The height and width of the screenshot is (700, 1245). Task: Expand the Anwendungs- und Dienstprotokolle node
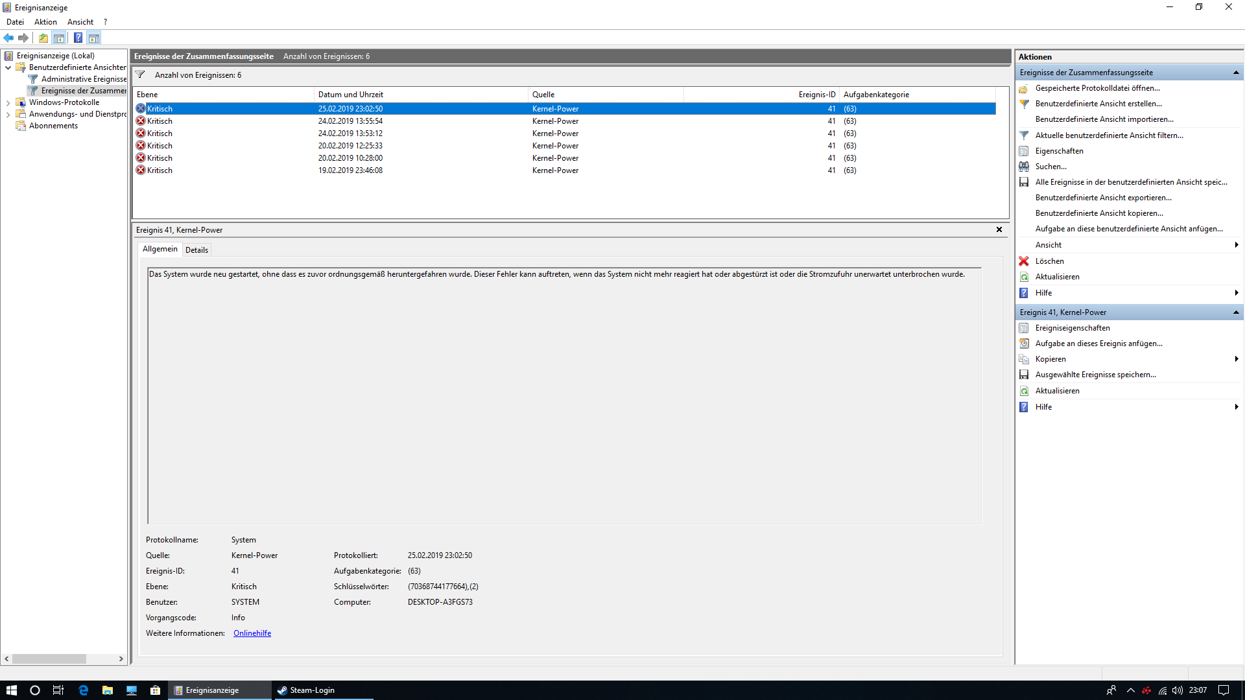click(x=8, y=114)
